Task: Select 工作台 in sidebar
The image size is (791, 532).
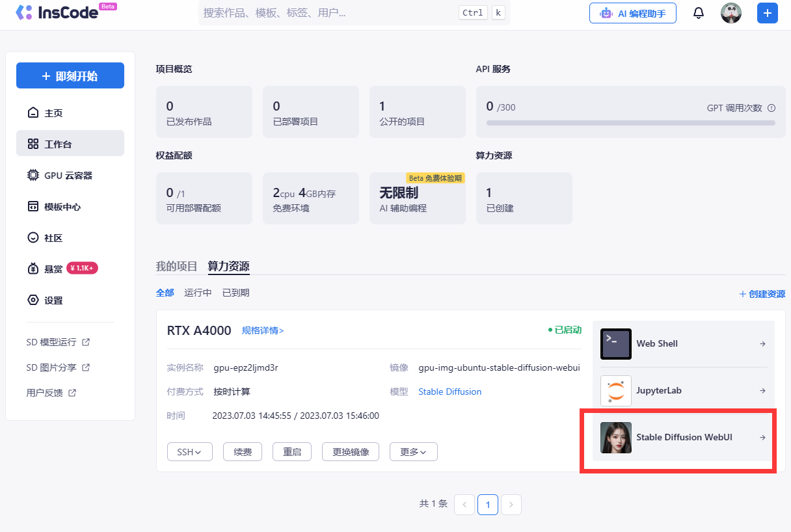Action: coord(70,144)
